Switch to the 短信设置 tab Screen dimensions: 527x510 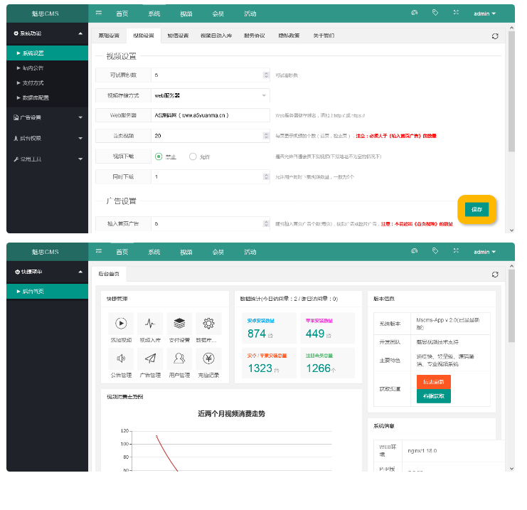178,36
